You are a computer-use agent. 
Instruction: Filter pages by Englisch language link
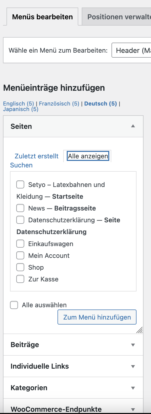tap(18, 103)
